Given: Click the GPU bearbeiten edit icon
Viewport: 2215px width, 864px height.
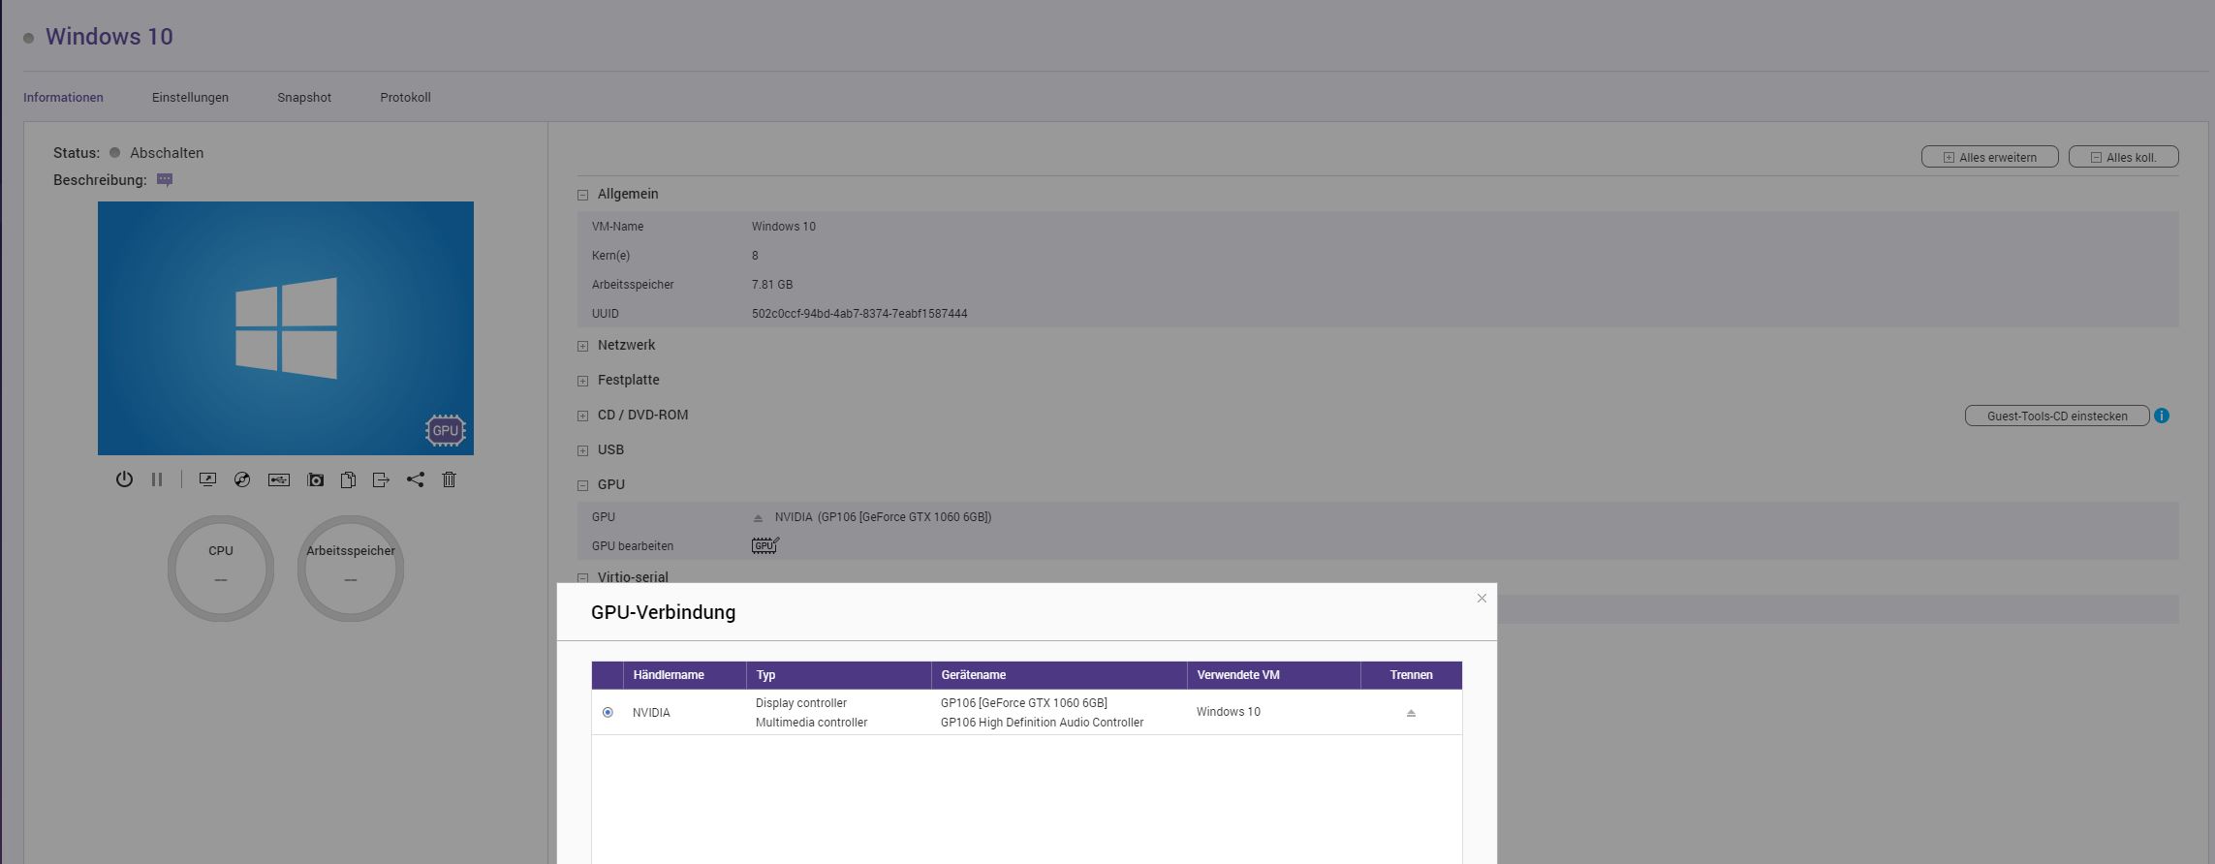Looking at the screenshot, I should click(x=765, y=546).
